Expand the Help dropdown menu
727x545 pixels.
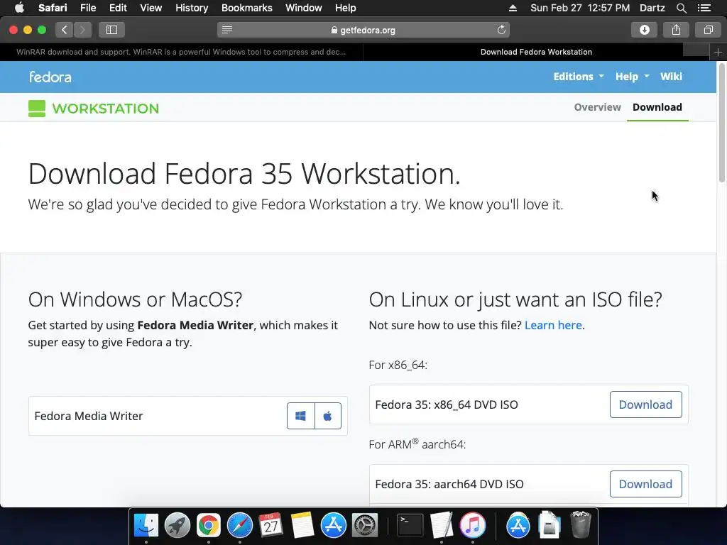tap(632, 77)
